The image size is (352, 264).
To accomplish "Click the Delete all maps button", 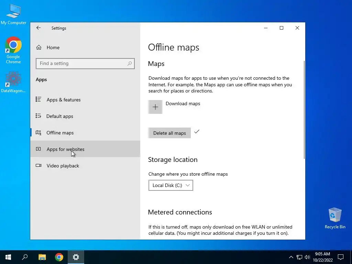I will (x=169, y=133).
